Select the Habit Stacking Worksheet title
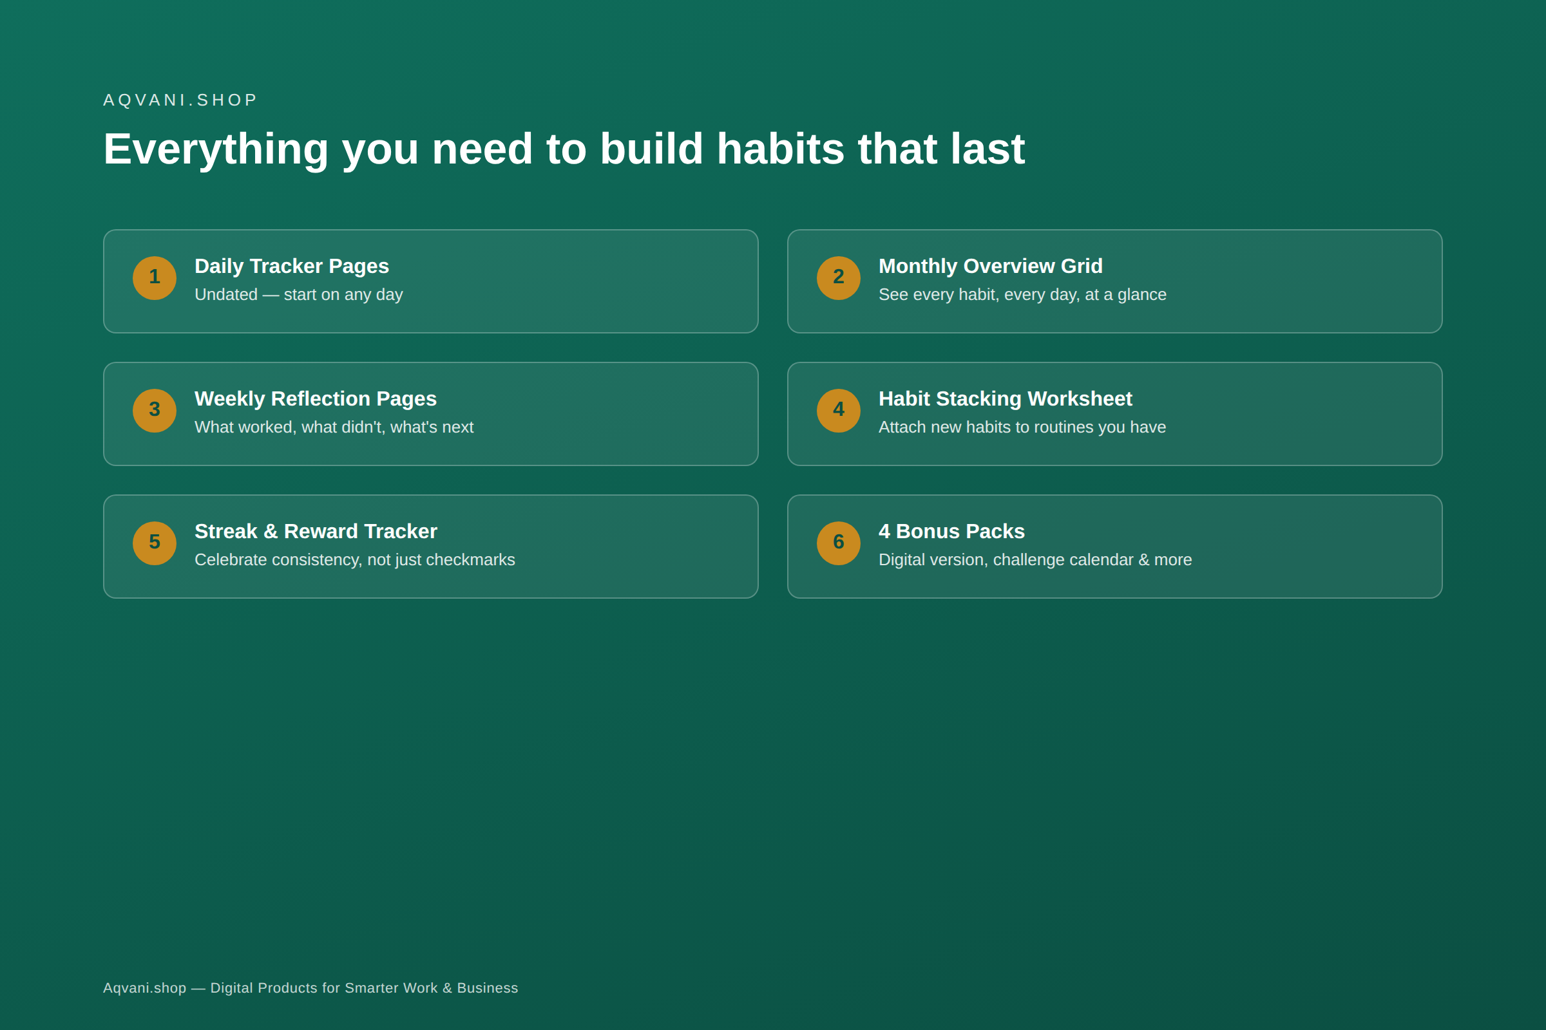1546x1030 pixels. (1006, 398)
